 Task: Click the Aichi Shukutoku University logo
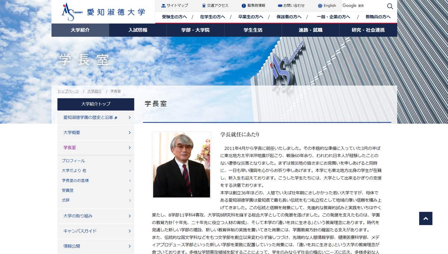[103, 12]
